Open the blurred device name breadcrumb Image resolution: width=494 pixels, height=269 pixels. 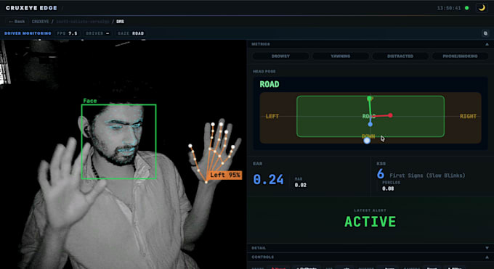point(83,22)
